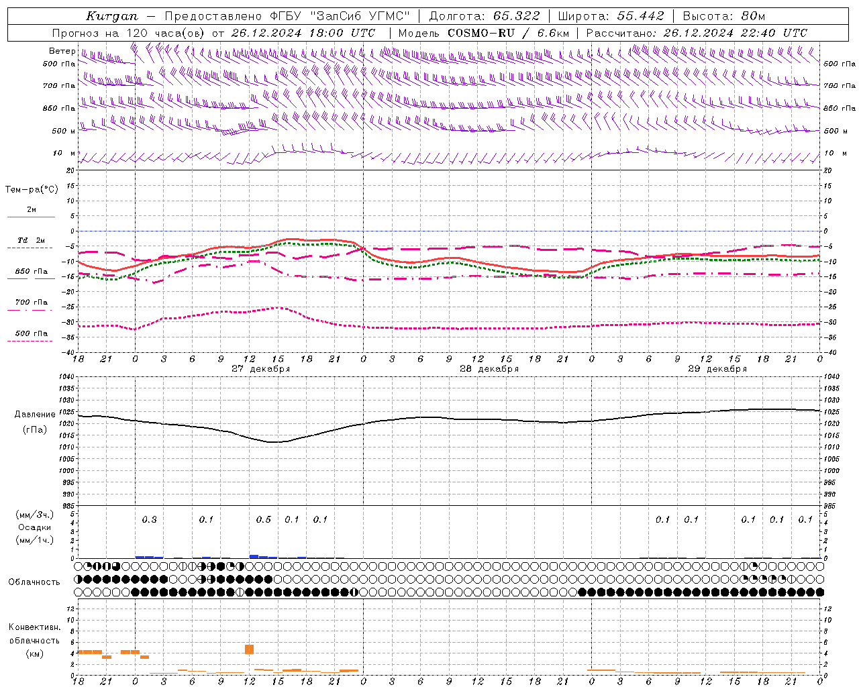The width and height of the screenshot is (859, 687).
Task: Click the "(км)" unit label under облачность
Action: 35,653
